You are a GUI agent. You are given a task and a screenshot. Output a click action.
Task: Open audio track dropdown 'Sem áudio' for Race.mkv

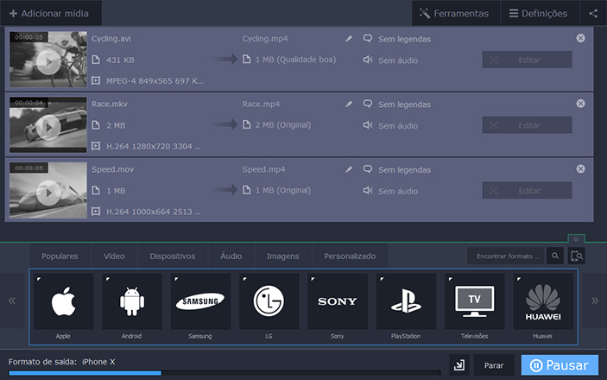[x=397, y=125]
